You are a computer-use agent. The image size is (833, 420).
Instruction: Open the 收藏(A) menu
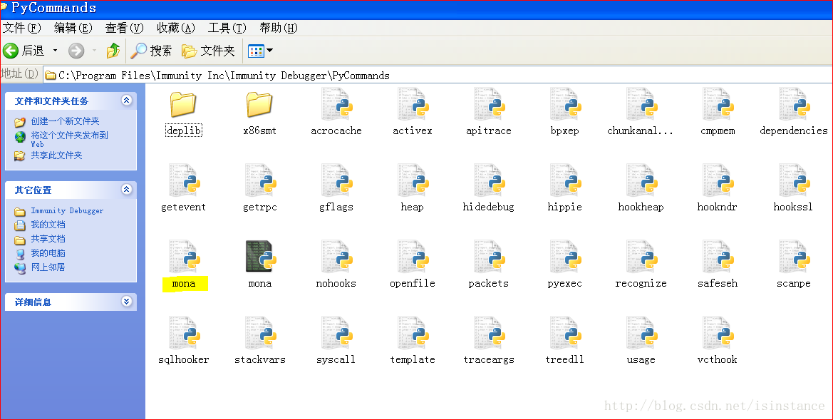click(176, 28)
